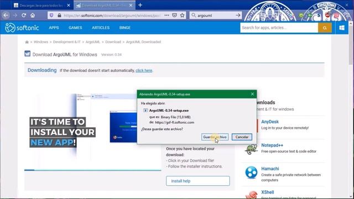Go back using the browser back arrow
Image resolution: width=354 pixels, height=199 pixels.
coord(6,15)
